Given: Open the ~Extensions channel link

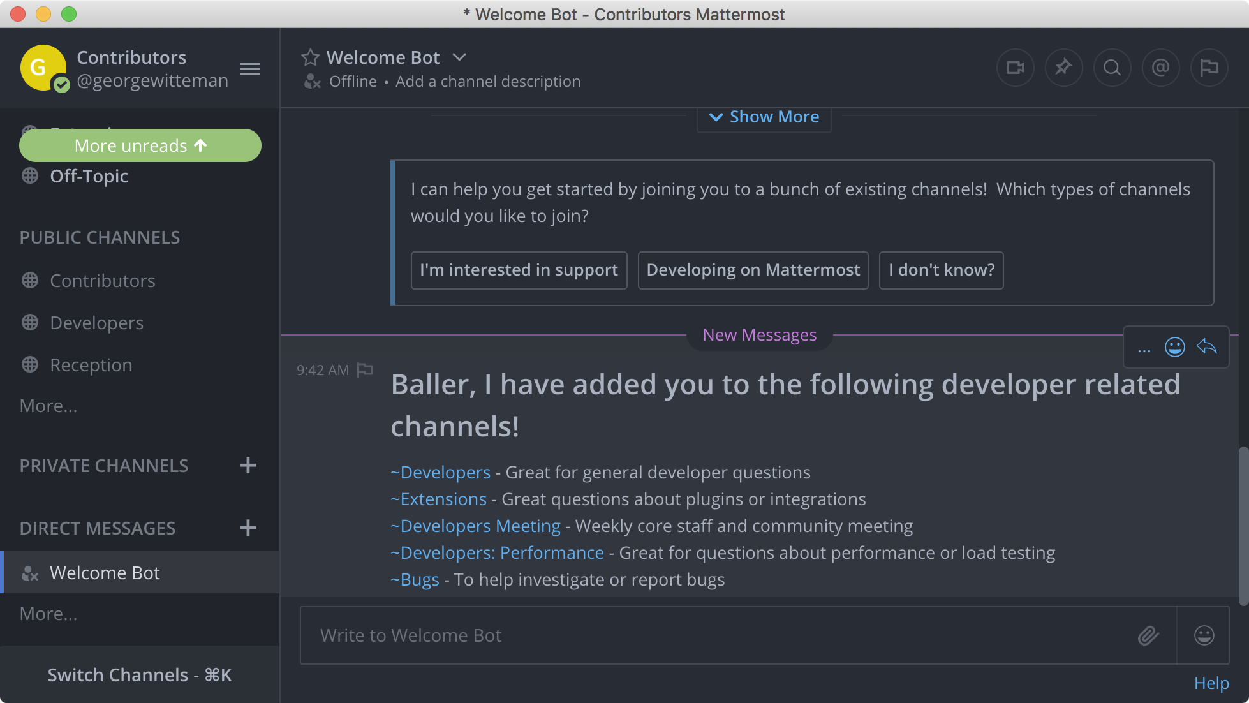Looking at the screenshot, I should pos(439,500).
